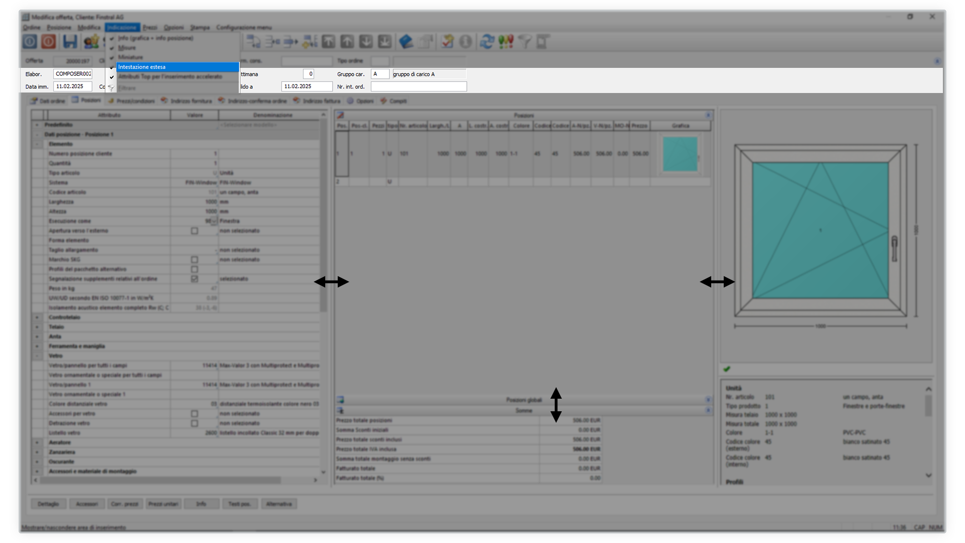
Task: Toggle Marchio SKG checkbox
Action: click(195, 259)
